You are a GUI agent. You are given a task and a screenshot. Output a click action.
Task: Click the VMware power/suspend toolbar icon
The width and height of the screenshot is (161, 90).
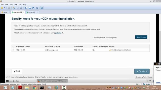click(2, 8)
